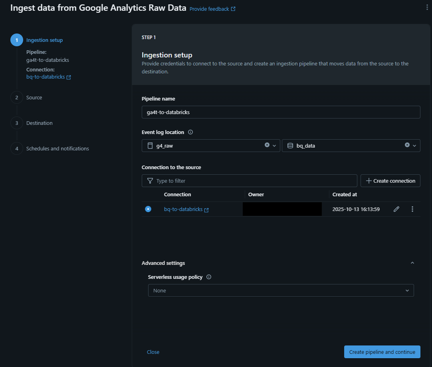This screenshot has width=432, height=367.
Task: Go to step 2 Source
Action: click(34, 97)
